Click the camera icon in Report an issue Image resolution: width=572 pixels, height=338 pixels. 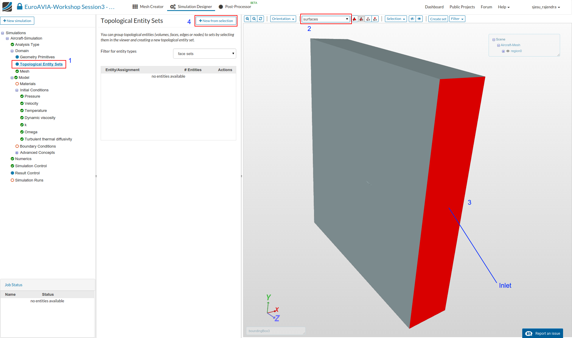[529, 334]
